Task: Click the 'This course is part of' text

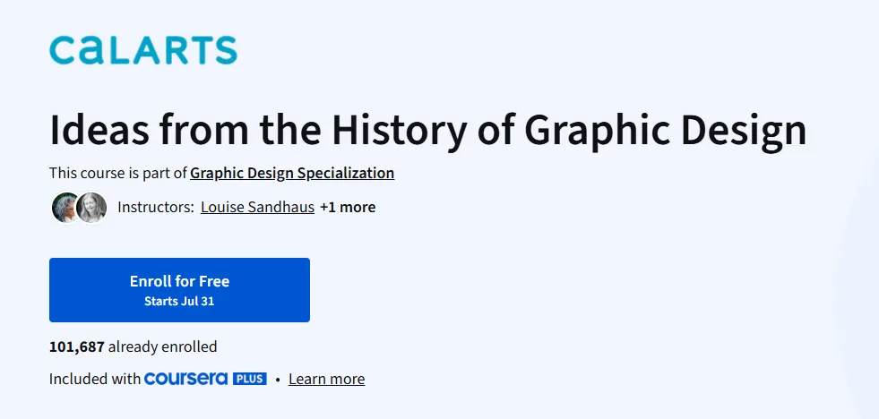Action: click(118, 173)
